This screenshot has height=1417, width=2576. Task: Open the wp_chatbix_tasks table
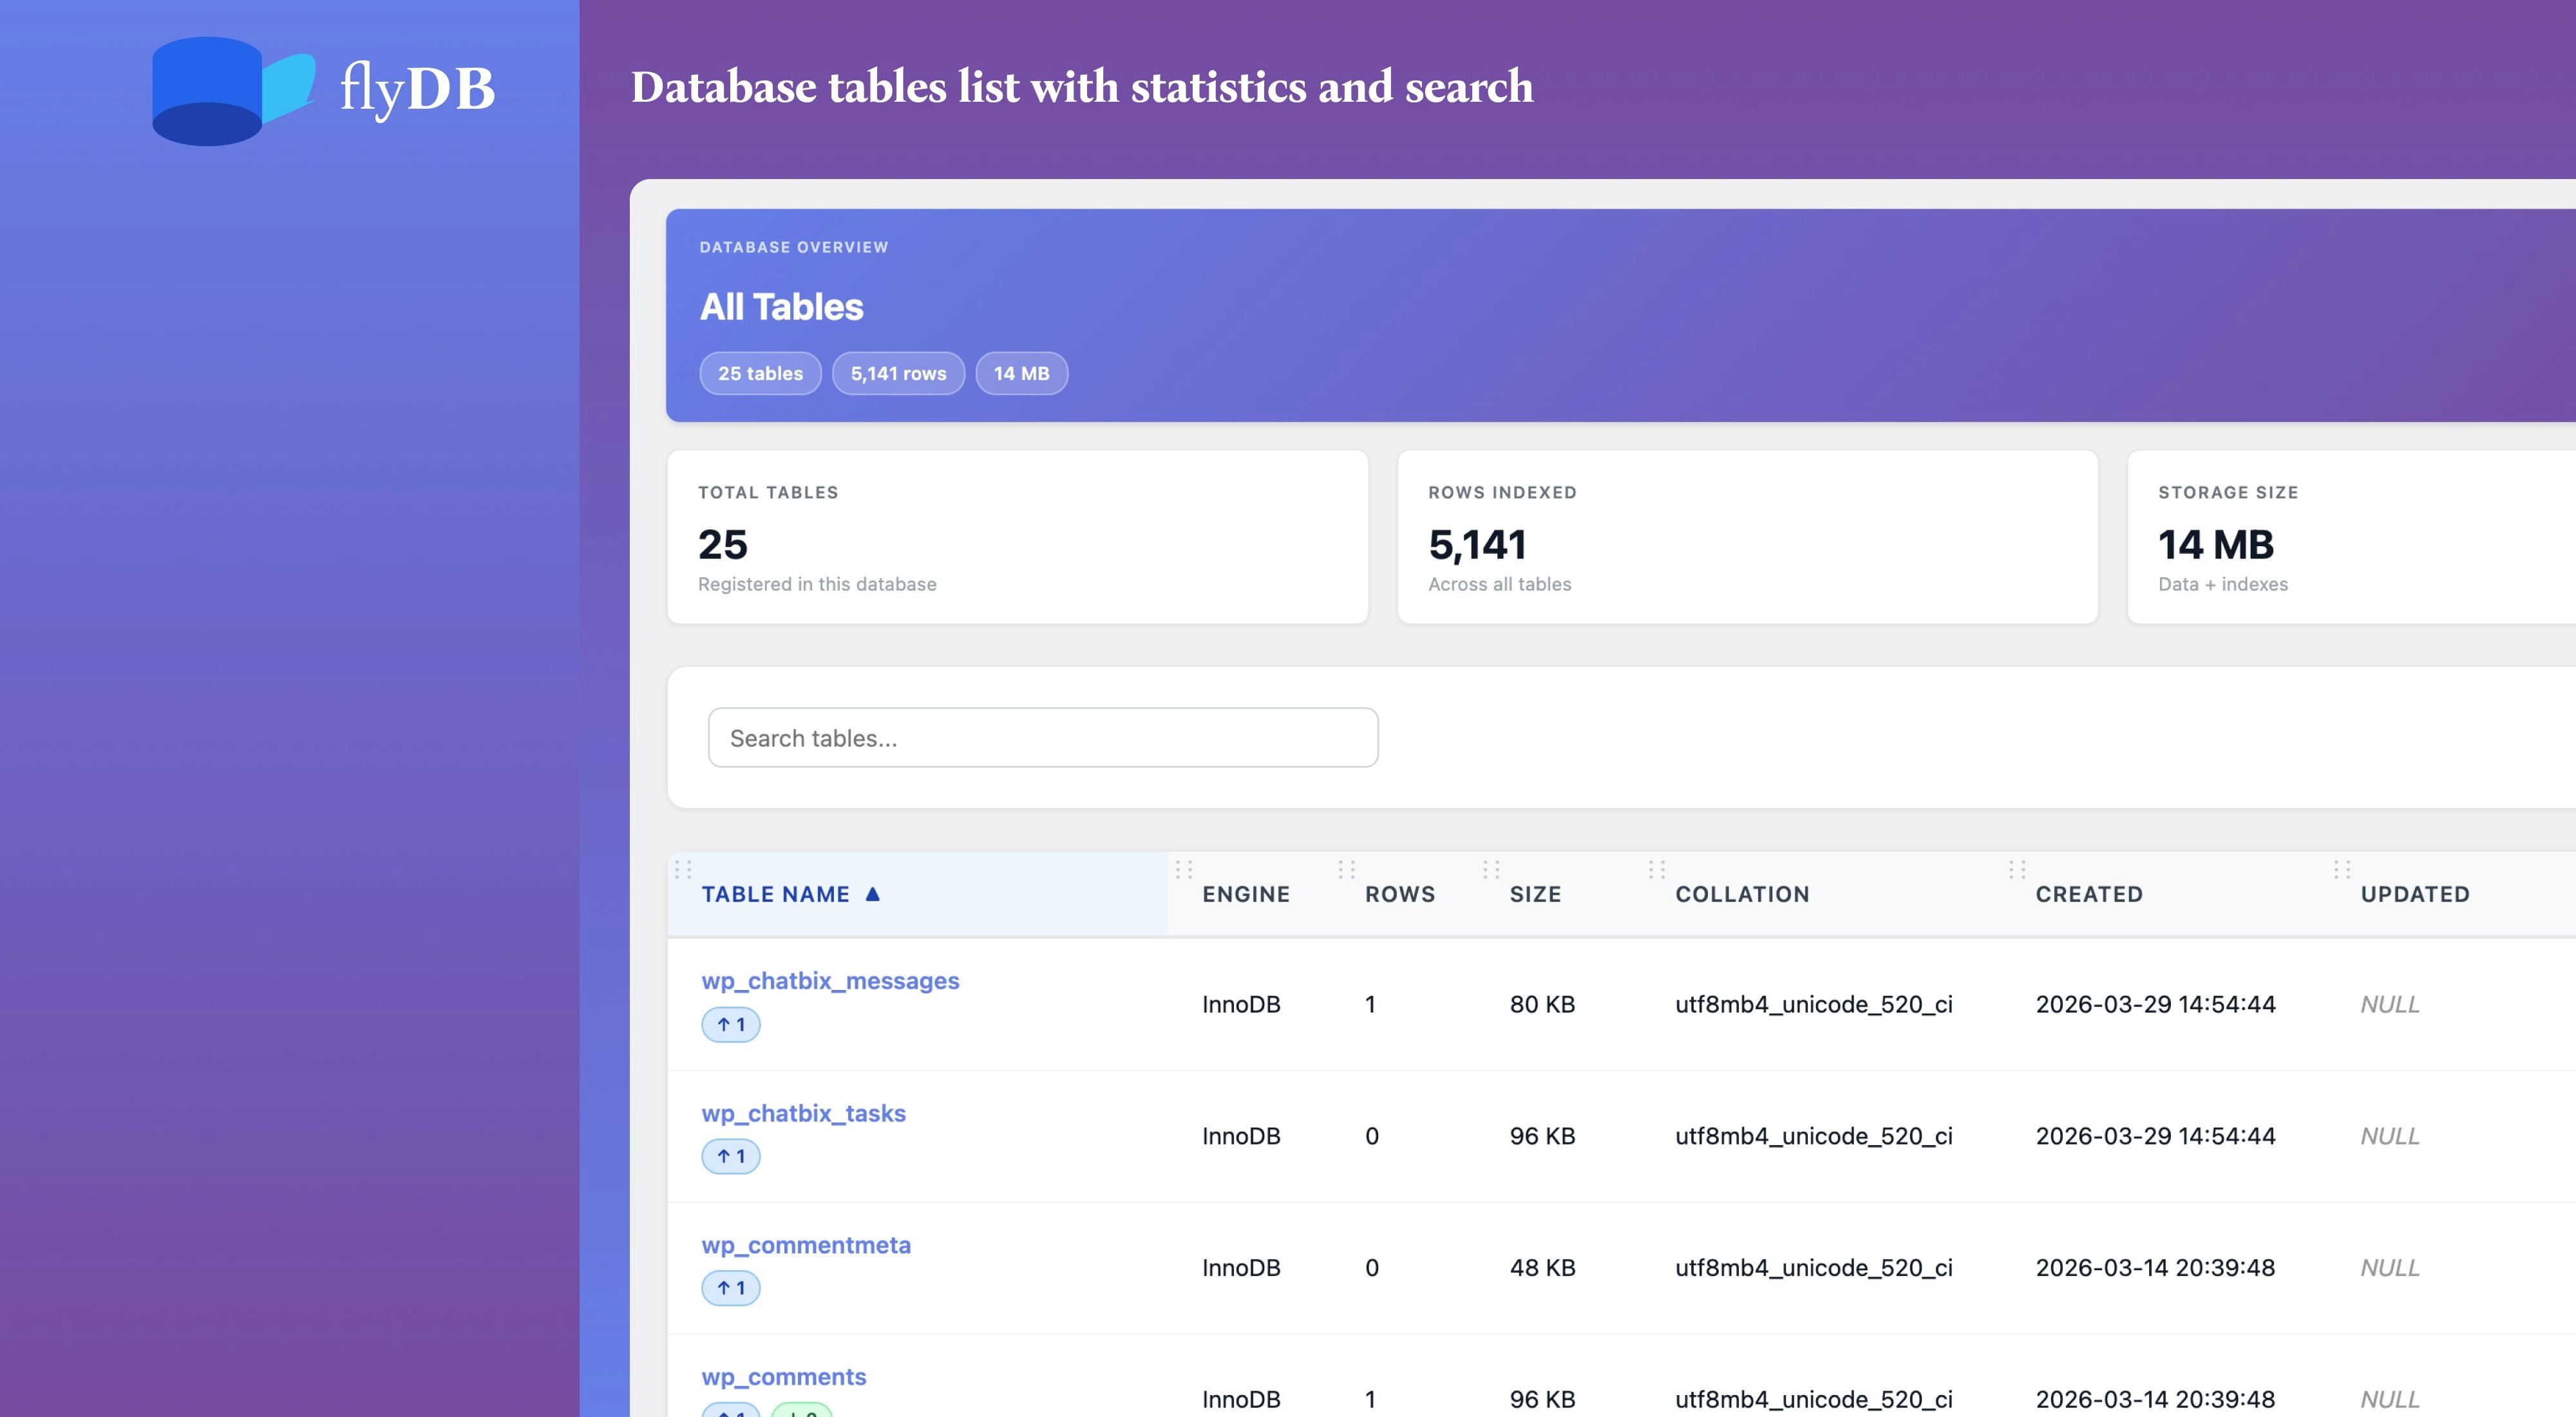804,1113
